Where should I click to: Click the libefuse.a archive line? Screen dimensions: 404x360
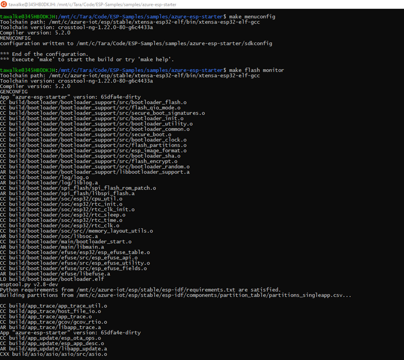(x=55, y=274)
